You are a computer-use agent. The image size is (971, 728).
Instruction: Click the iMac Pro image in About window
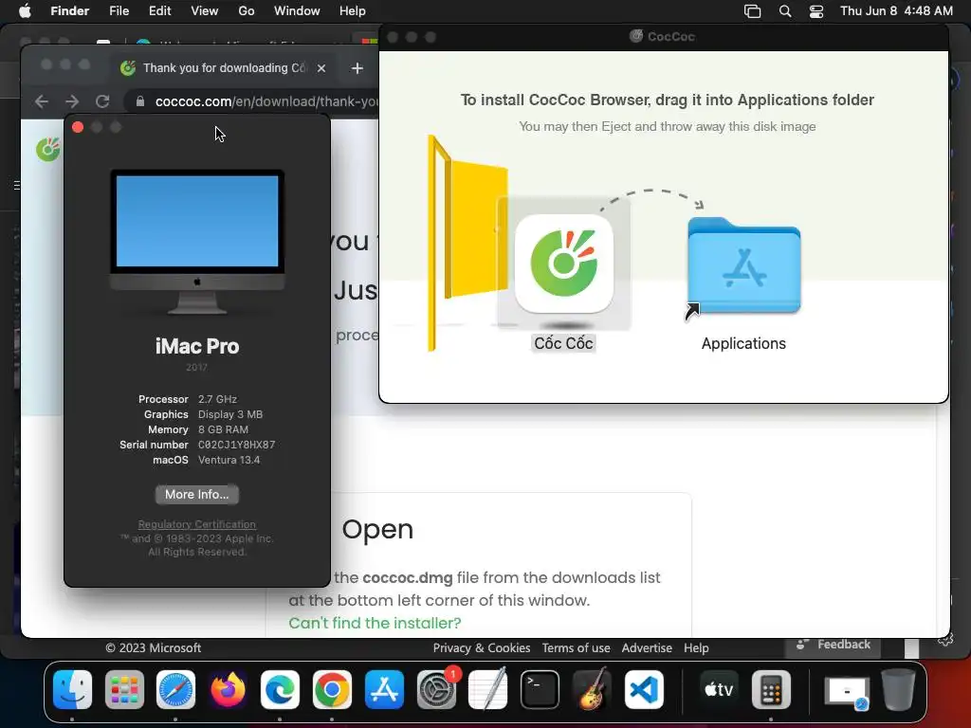click(x=197, y=242)
